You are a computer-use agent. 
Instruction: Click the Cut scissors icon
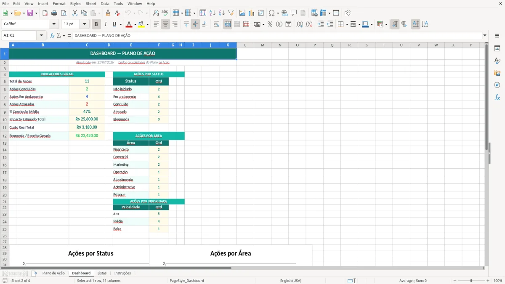pos(75,13)
